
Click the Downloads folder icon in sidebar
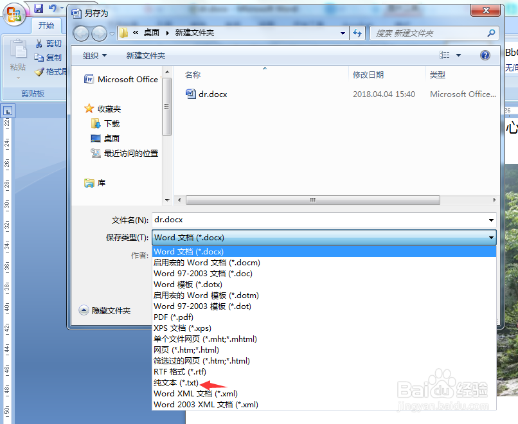point(96,123)
